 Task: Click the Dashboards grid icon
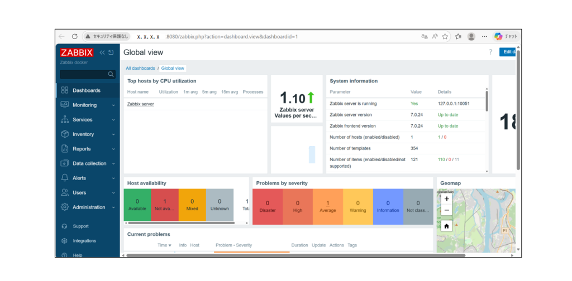click(x=65, y=90)
